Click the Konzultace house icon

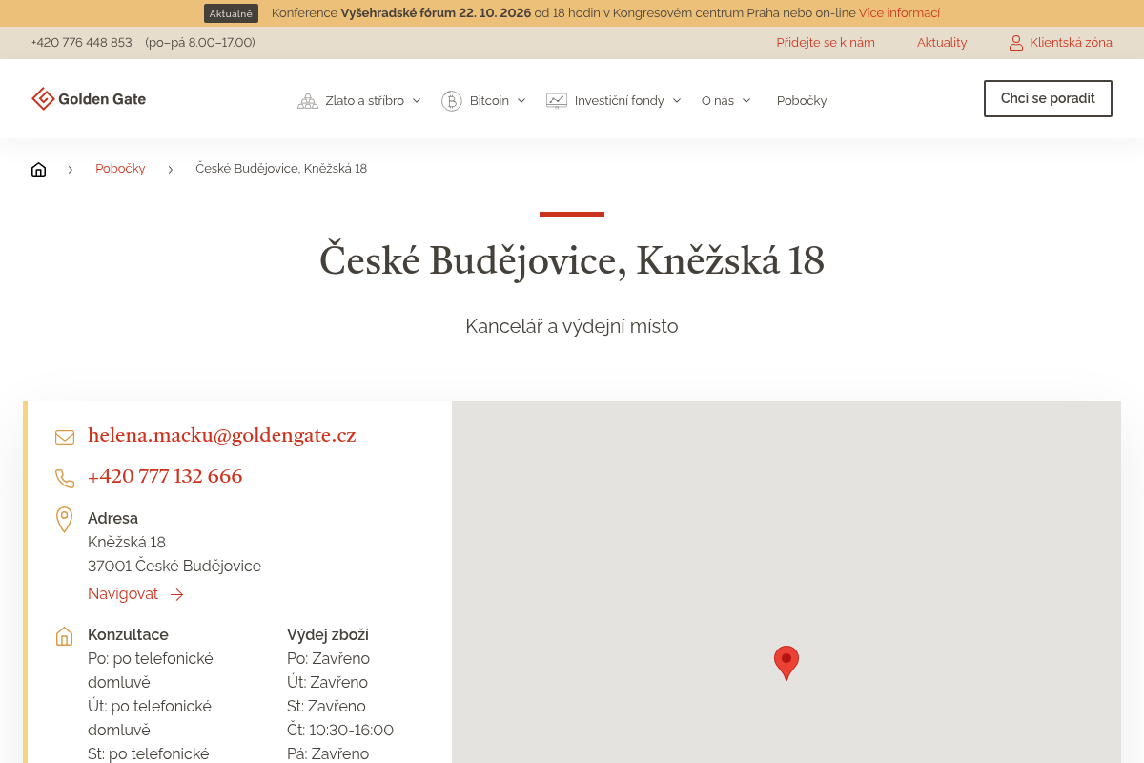(x=65, y=635)
